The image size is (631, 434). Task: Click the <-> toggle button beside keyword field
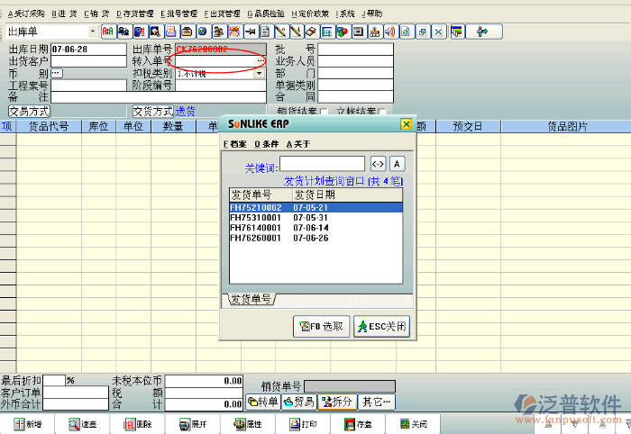[378, 164]
